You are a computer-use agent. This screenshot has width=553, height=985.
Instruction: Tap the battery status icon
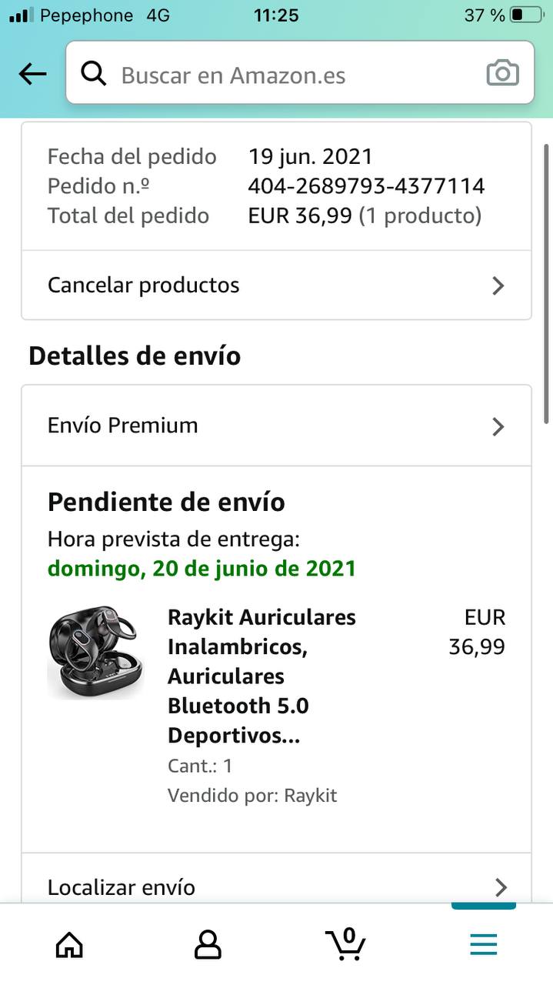point(527,15)
